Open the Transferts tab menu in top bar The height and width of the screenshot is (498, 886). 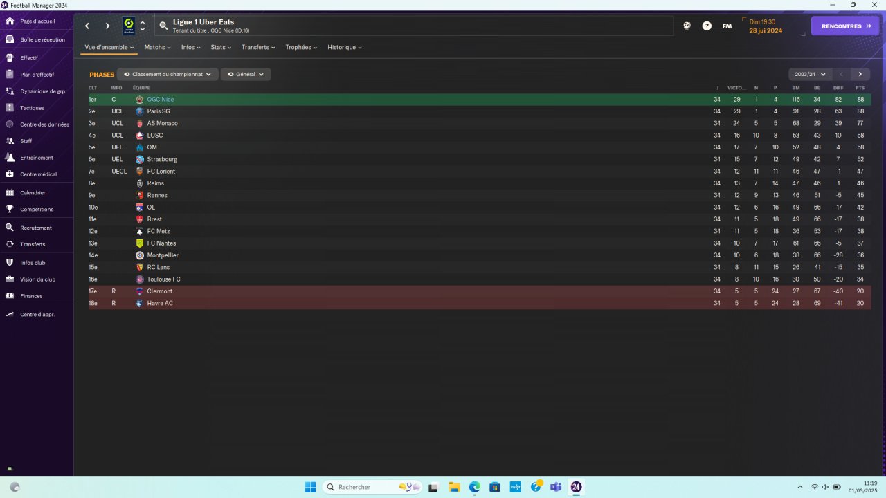tap(258, 48)
